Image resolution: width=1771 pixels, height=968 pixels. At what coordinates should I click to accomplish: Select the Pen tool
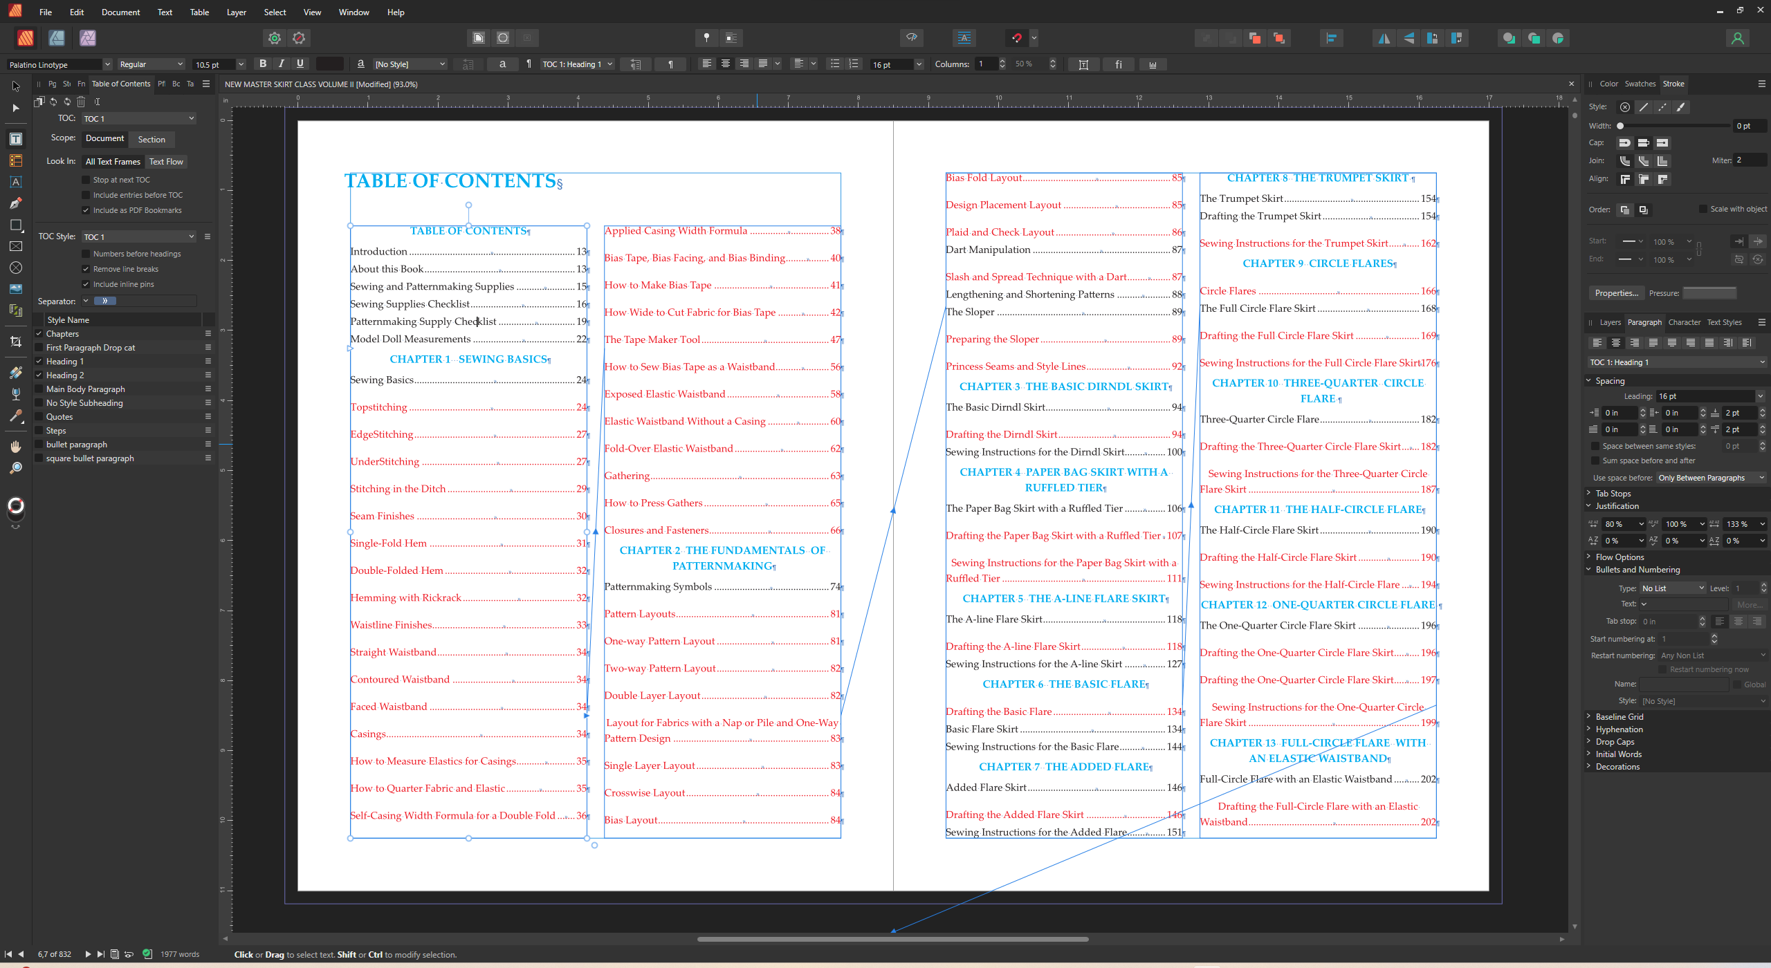pyautogui.click(x=15, y=203)
